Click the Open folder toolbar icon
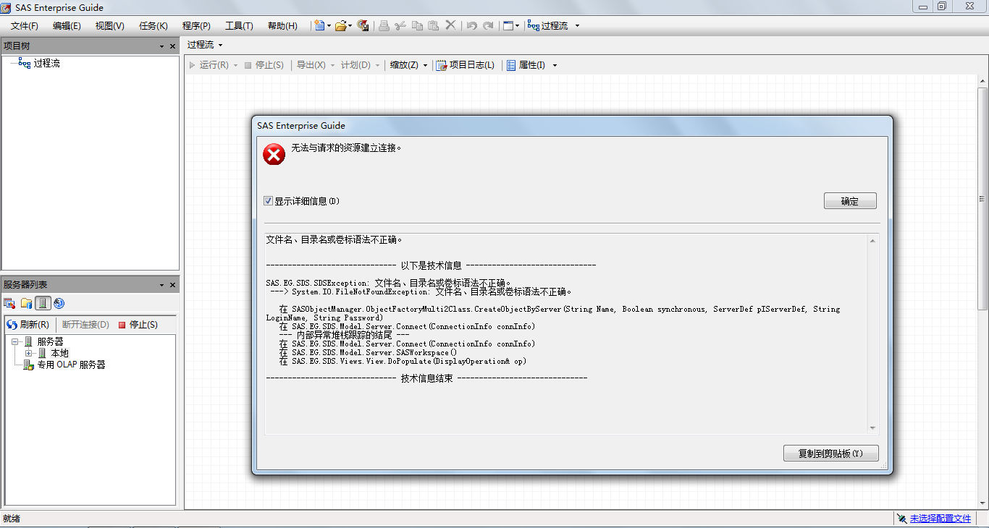 (x=340, y=25)
